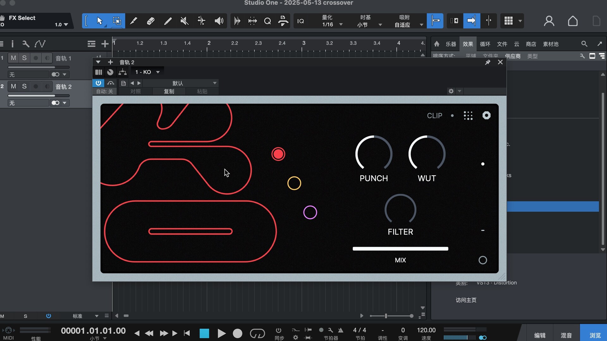Click the red circle node in plugin
607x341 pixels.
pos(278,154)
